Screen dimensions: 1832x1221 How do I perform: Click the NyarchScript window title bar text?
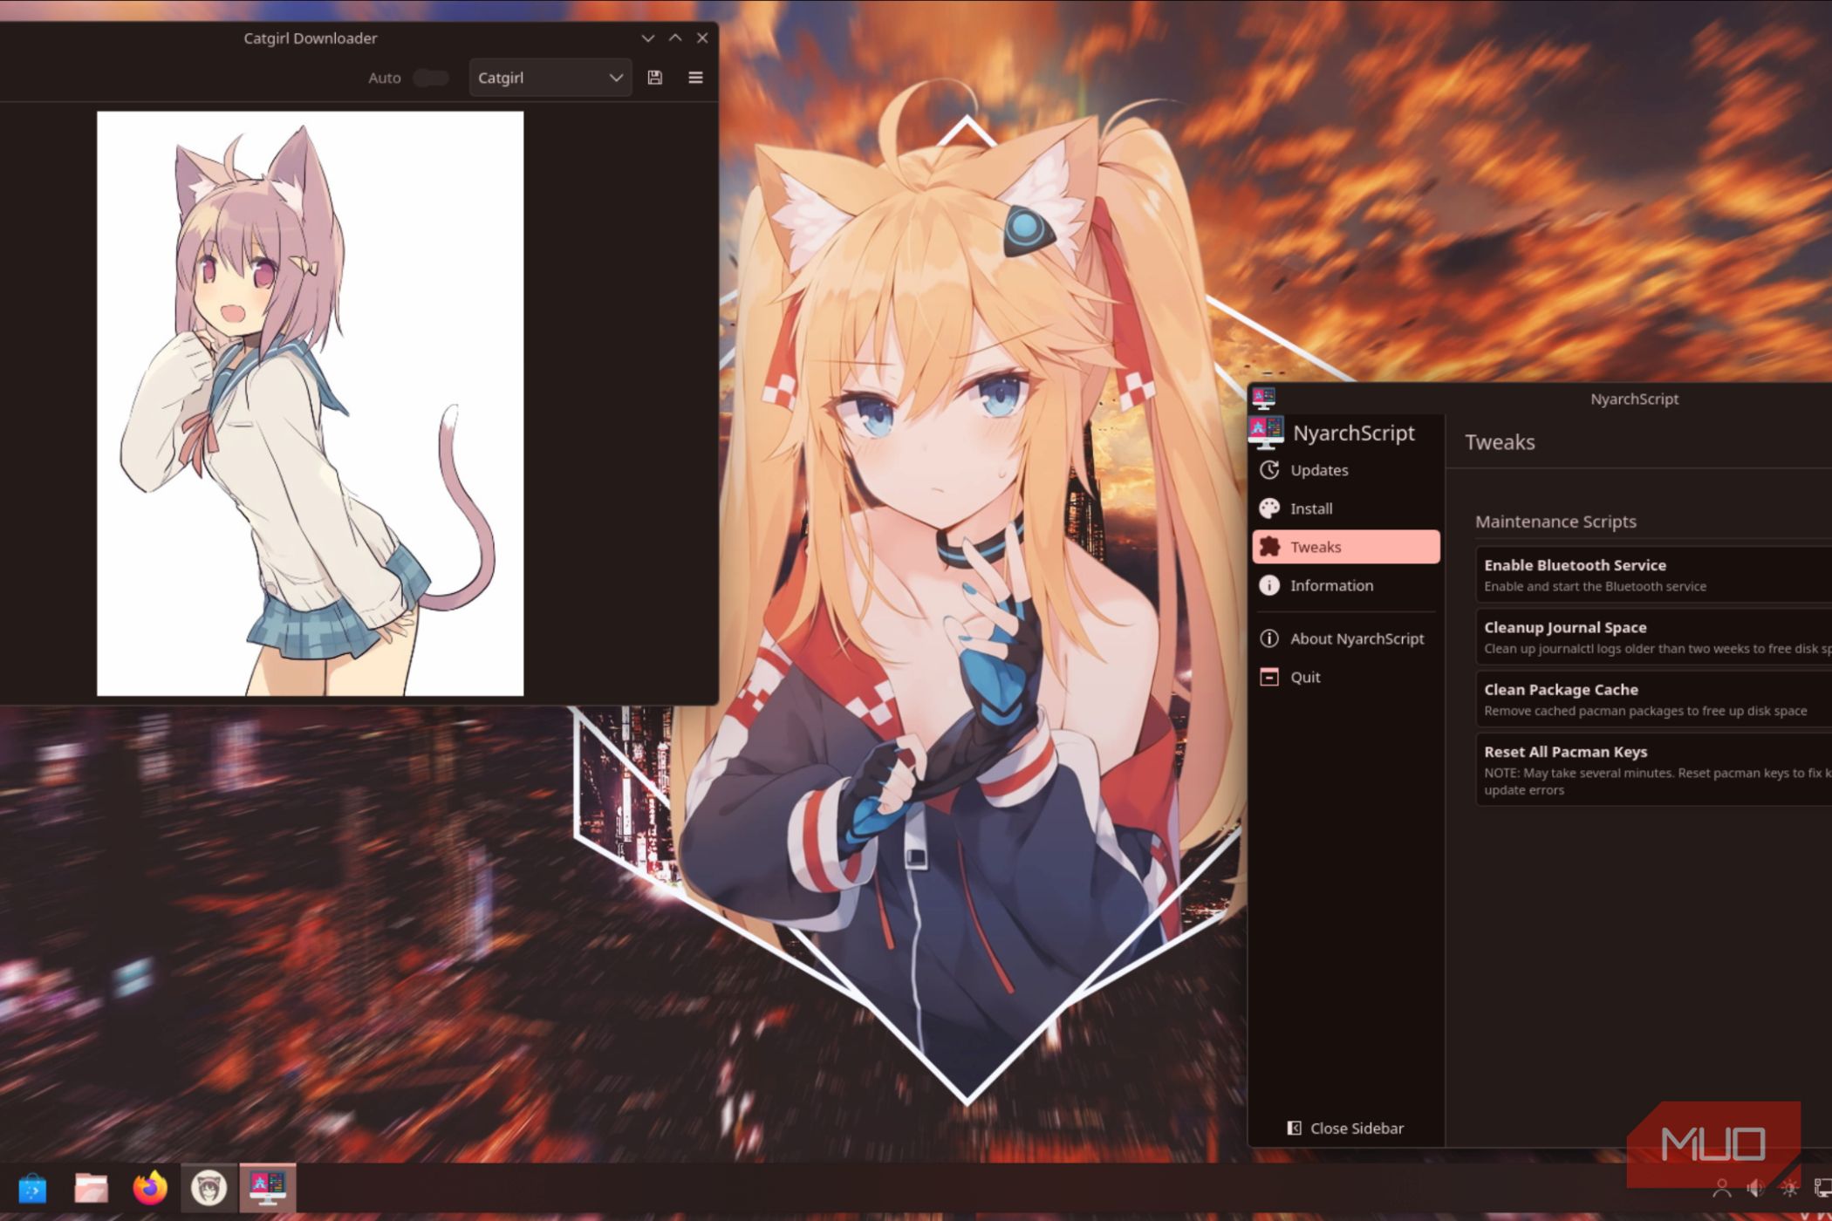click(1634, 399)
